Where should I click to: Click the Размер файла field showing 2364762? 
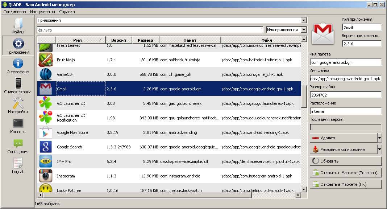tap(346, 95)
